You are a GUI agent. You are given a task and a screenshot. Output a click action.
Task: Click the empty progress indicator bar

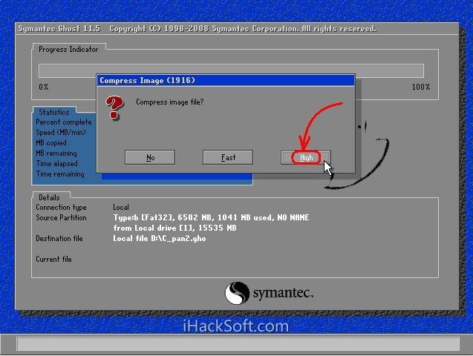[231, 70]
